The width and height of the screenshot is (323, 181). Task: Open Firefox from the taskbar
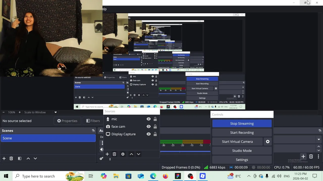pyautogui.click(x=165, y=176)
